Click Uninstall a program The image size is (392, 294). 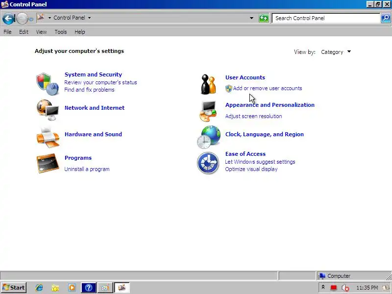coord(87,169)
